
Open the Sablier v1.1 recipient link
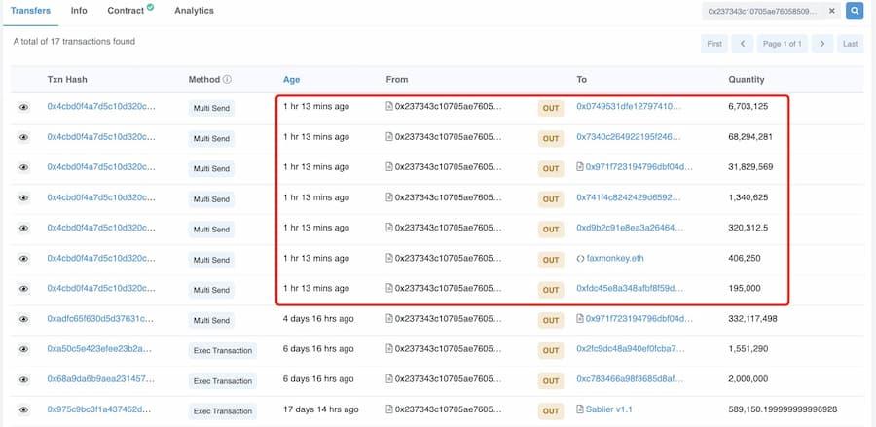pyautogui.click(x=608, y=409)
